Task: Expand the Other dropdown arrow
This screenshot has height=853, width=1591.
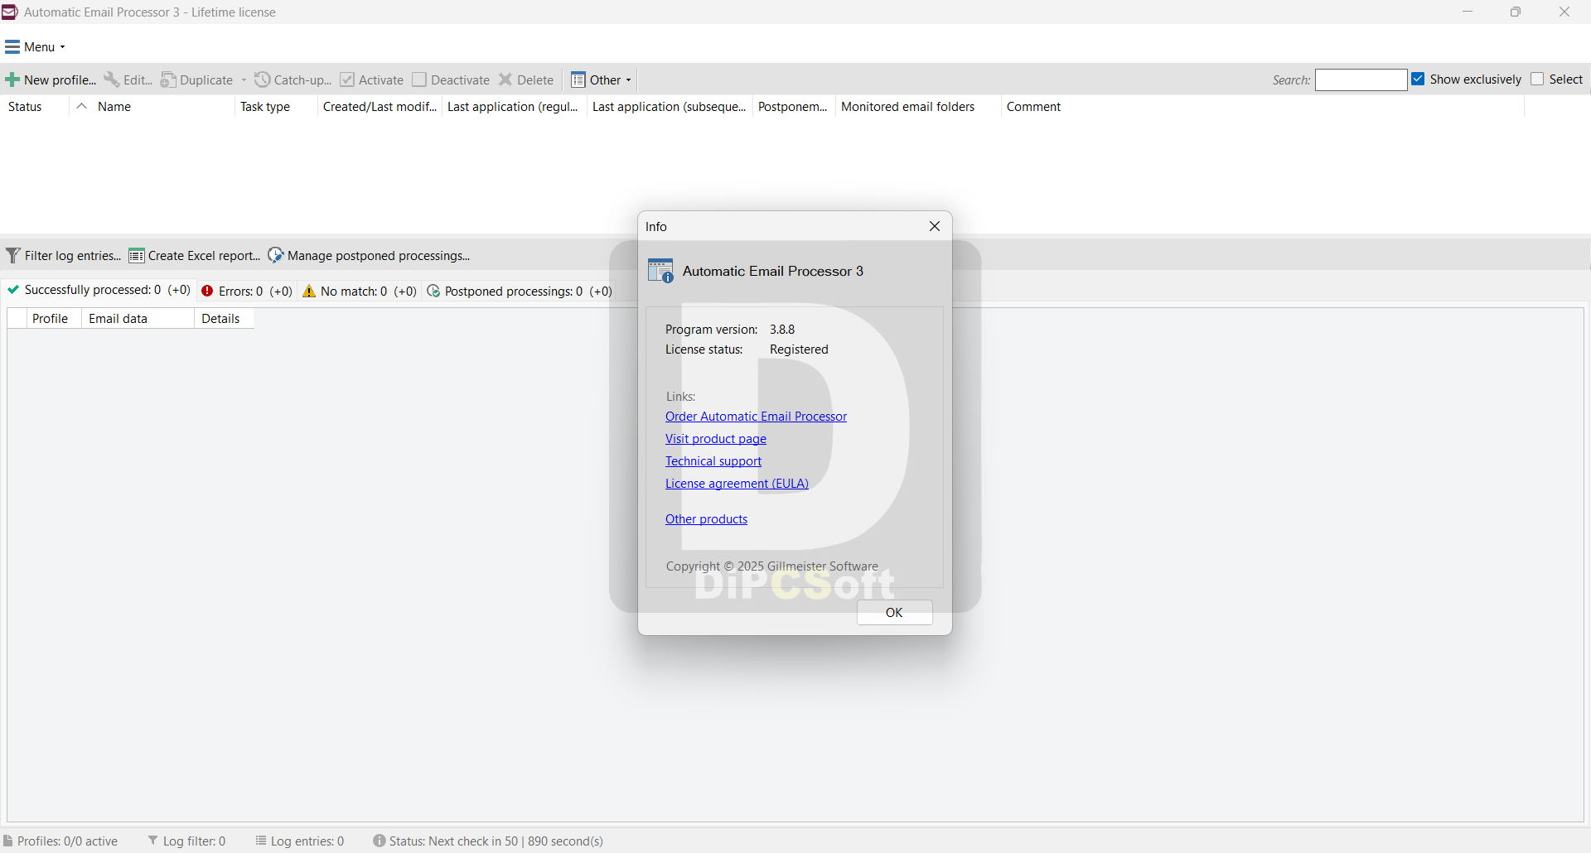Action: coord(629,80)
